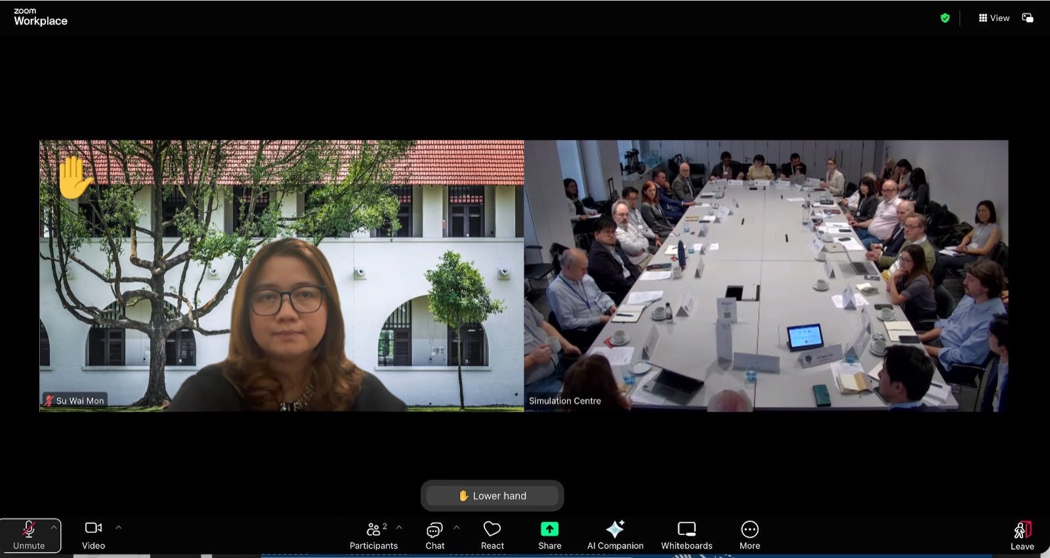Image resolution: width=1050 pixels, height=558 pixels.
Task: Launch AI Companion
Action: 615,535
